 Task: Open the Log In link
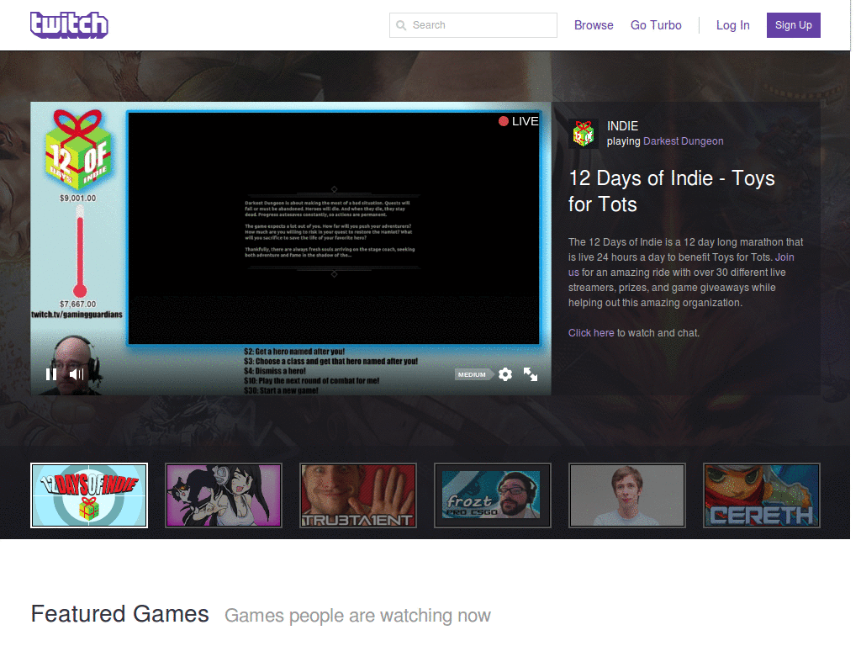tap(732, 25)
